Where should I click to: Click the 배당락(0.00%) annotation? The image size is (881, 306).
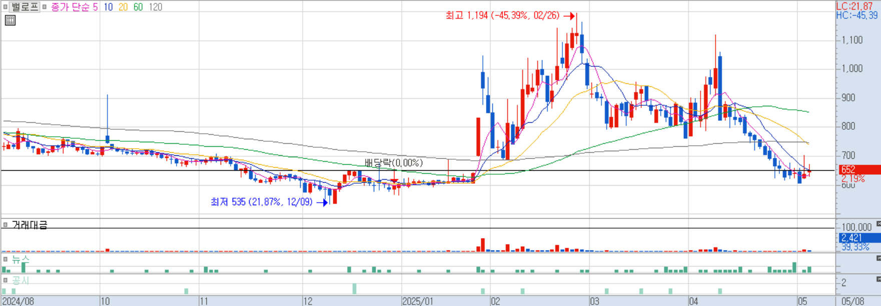[394, 163]
